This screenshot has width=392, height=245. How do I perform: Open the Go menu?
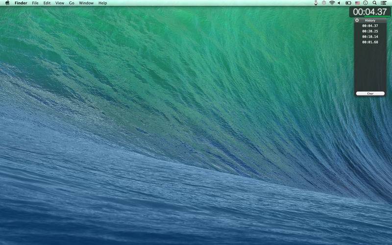coord(72,3)
